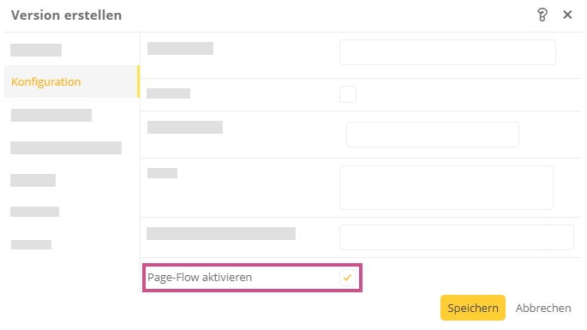587x330 pixels.
Task: Open the help question mark icon
Action: (x=542, y=15)
